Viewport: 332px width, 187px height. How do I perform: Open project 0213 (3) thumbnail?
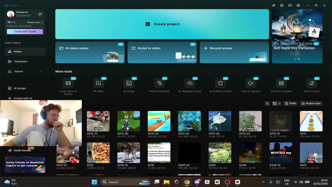220,121
